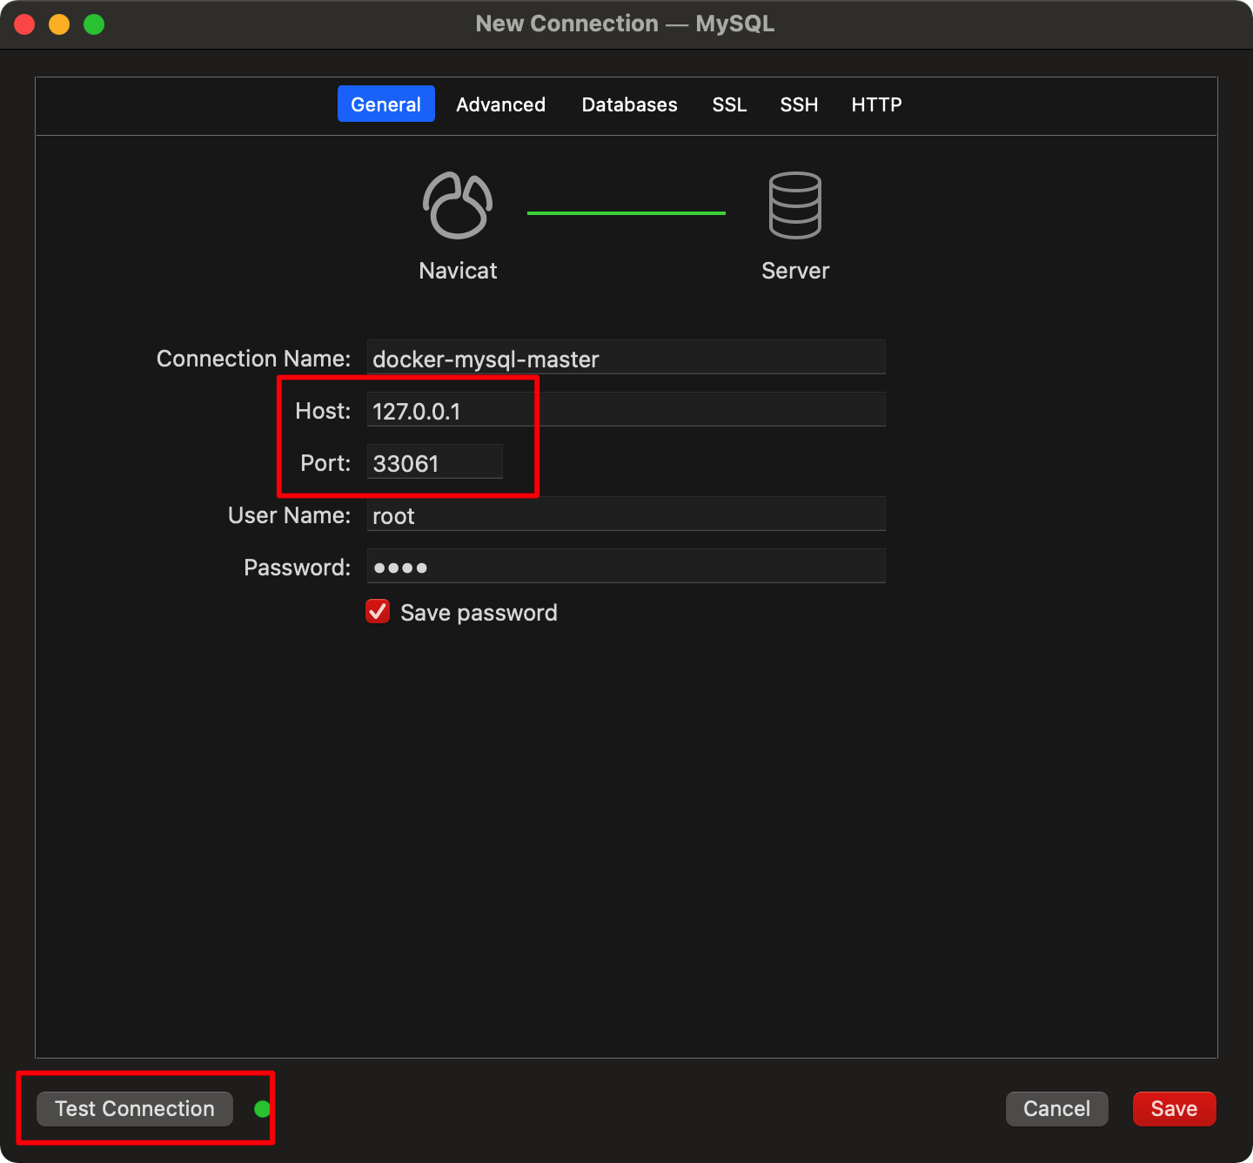Switch to the General tab

pos(385,104)
